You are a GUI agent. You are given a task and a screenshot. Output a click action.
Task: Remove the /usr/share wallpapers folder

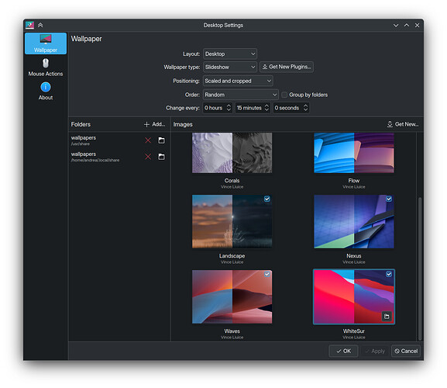click(x=148, y=140)
